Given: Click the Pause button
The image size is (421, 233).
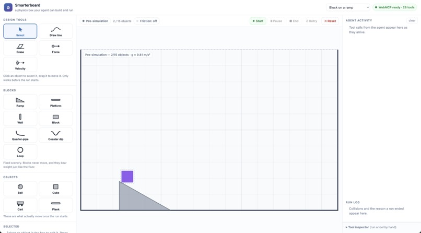Looking at the screenshot, I should 276,21.
